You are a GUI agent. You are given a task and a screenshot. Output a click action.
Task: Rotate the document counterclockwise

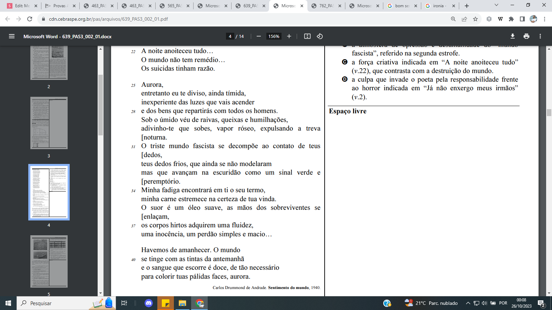(x=320, y=36)
